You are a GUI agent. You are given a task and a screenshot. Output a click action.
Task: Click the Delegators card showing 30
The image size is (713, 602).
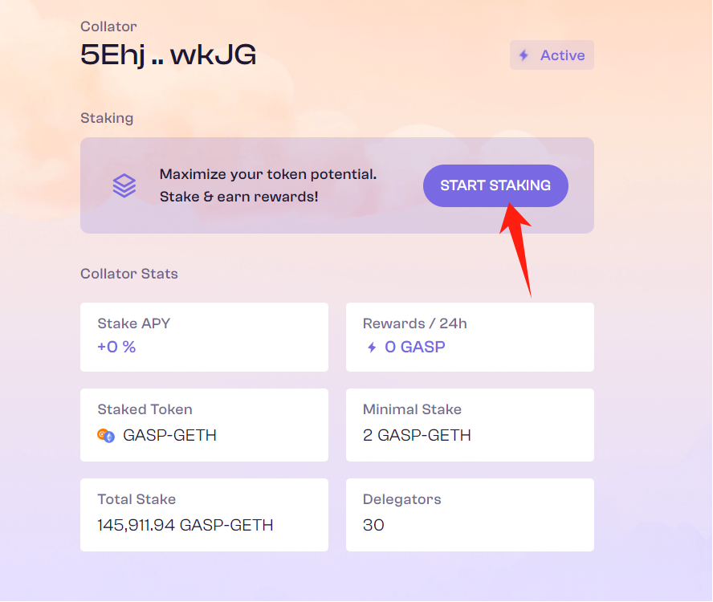pyautogui.click(x=470, y=515)
